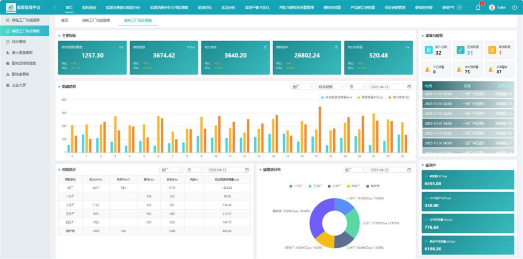Expand the 日 period dropdown in the trend chart
Screen dimensions: 523x259
358,87
